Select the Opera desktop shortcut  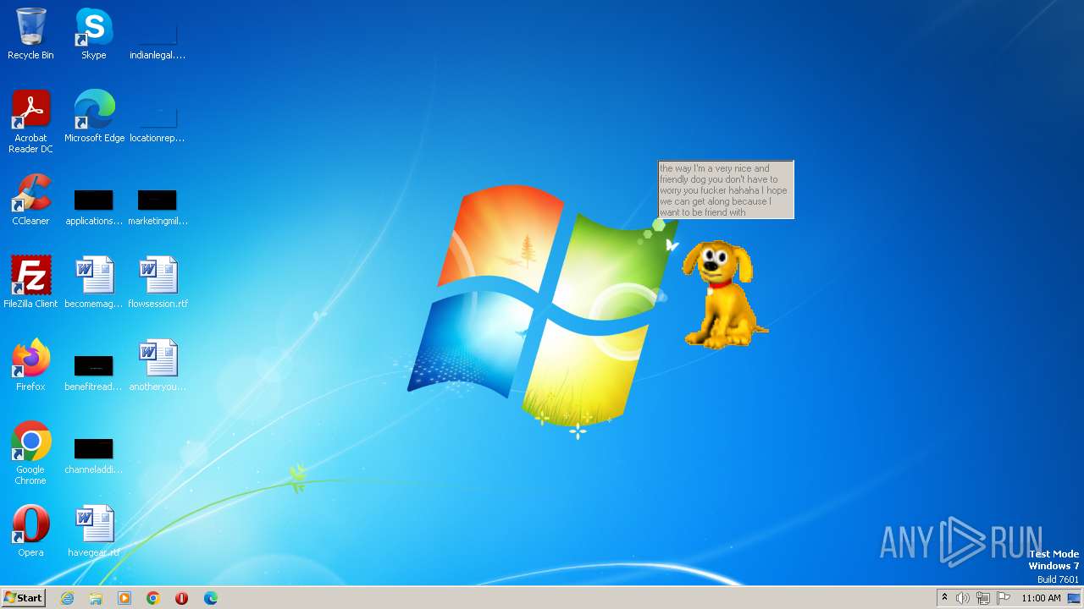click(30, 530)
